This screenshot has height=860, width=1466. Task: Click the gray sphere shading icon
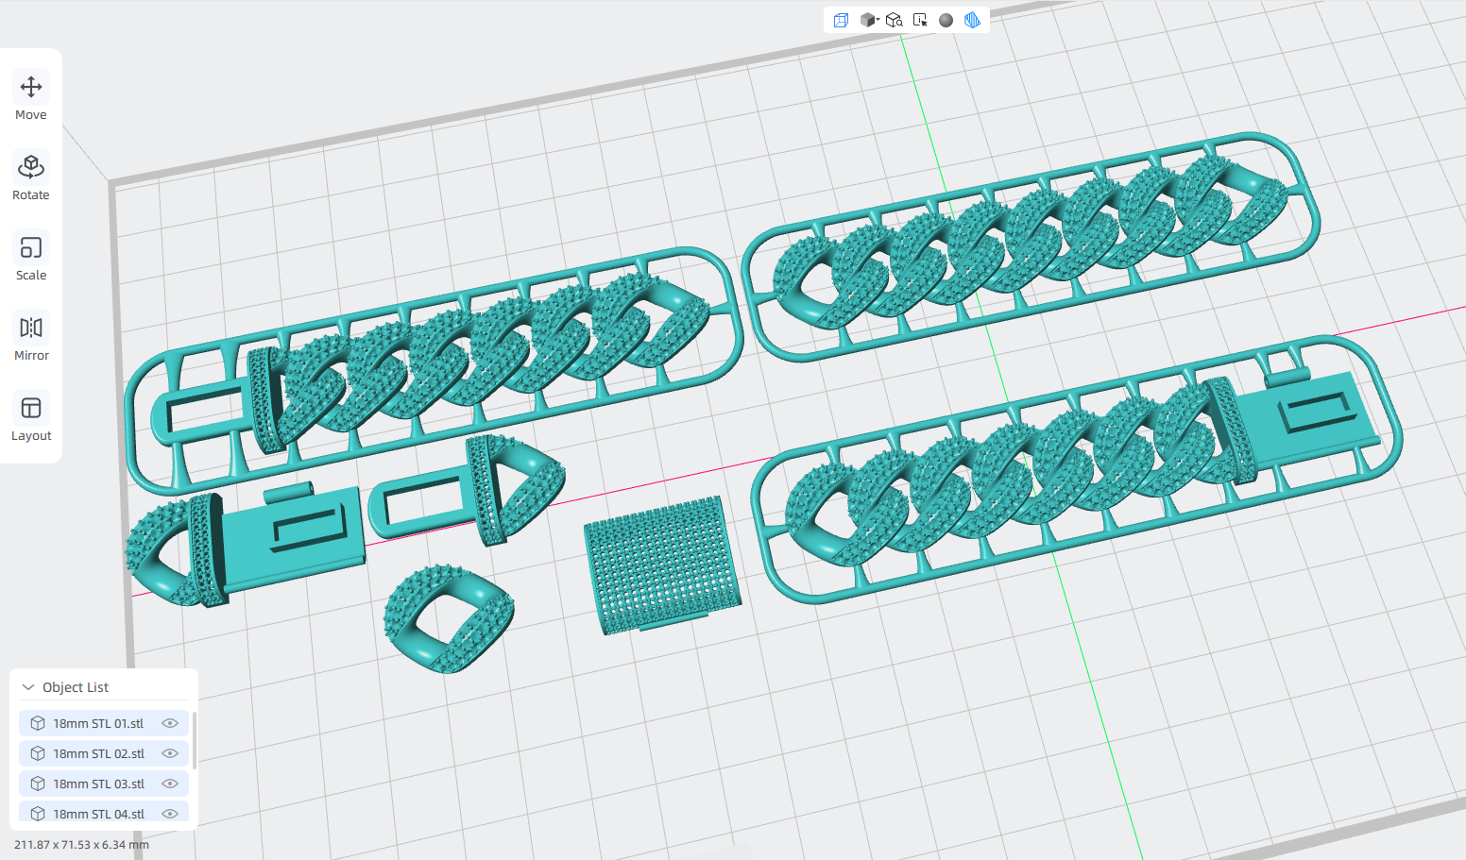pyautogui.click(x=946, y=20)
